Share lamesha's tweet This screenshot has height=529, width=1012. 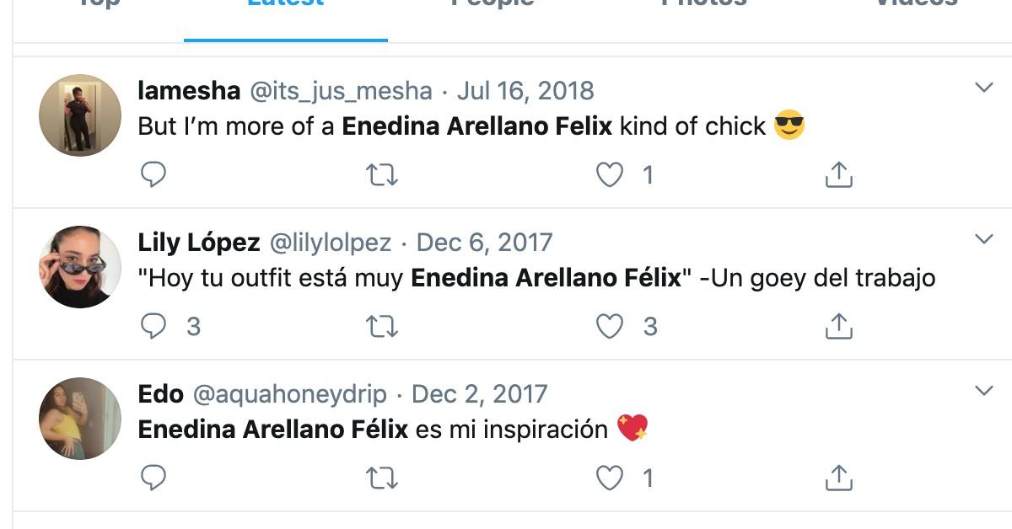tap(838, 175)
